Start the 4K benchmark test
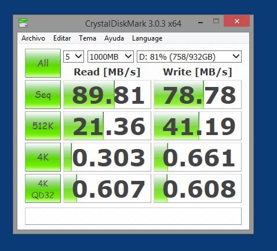The width and height of the screenshot is (277, 251). point(43,157)
